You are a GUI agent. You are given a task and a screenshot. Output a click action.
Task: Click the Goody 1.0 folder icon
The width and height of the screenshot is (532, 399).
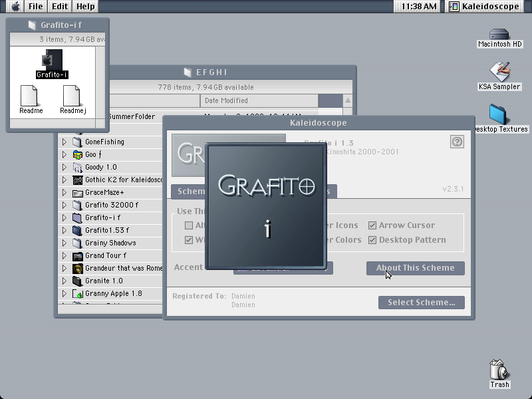77,168
